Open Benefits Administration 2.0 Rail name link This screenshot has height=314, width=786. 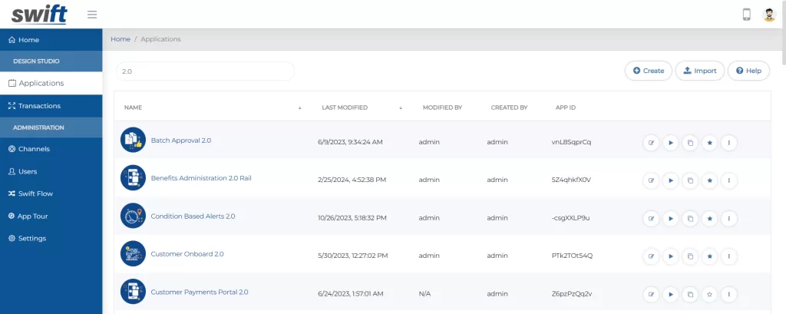pos(201,178)
